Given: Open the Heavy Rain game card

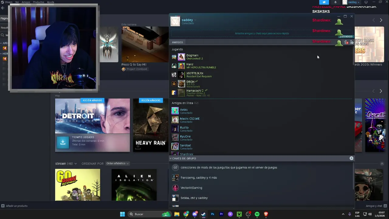Looking at the screenshot, I should coord(151,125).
